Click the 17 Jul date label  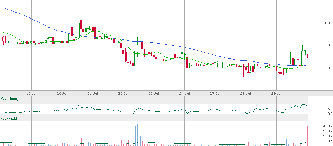coord(32,93)
